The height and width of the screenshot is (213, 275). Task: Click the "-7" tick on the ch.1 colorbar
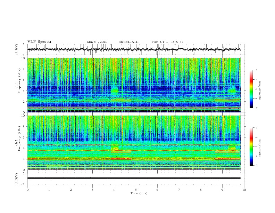pos(256,108)
